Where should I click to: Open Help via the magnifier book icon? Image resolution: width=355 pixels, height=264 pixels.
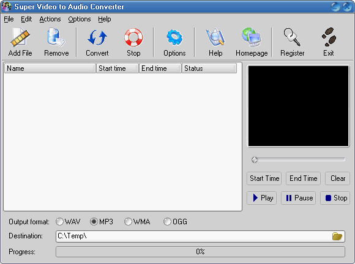(215, 37)
